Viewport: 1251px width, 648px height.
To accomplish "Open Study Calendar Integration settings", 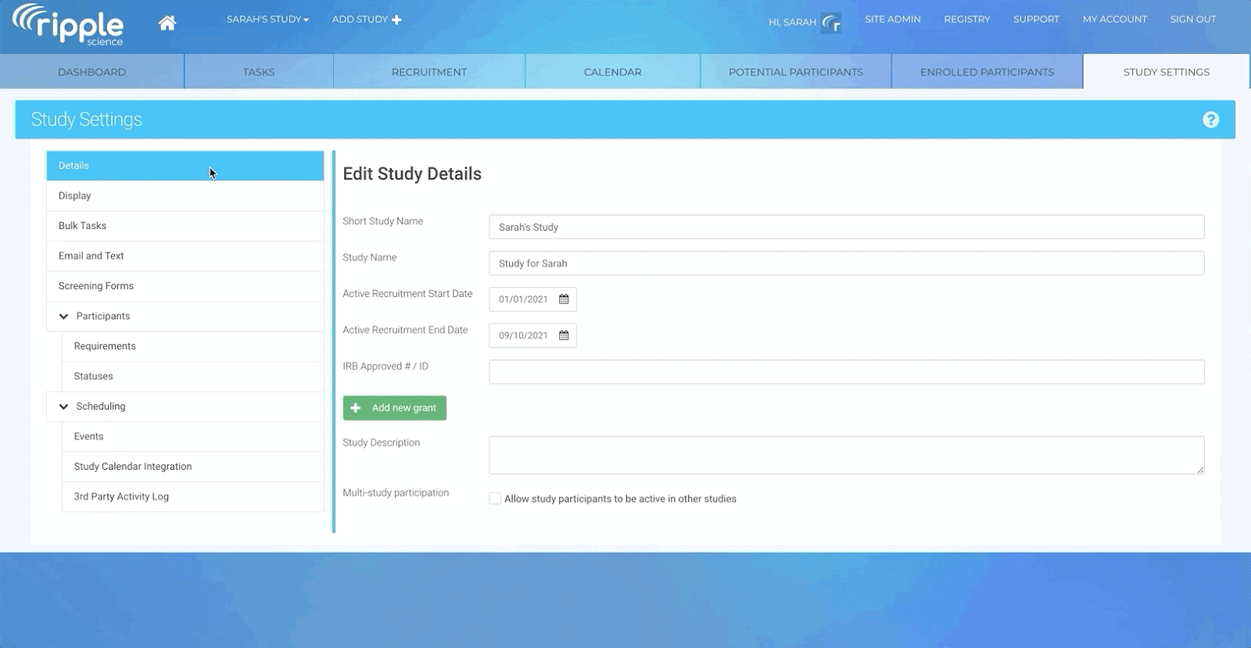I will pyautogui.click(x=133, y=467).
